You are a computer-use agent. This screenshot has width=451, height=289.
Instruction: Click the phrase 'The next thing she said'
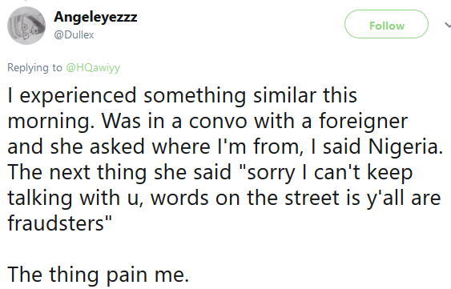[x=119, y=172]
